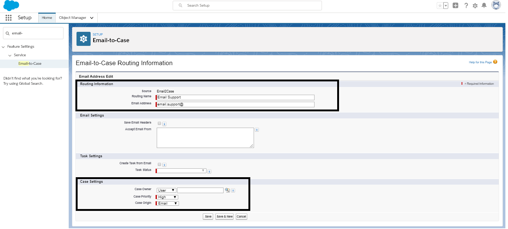The width and height of the screenshot is (508, 229).
Task: Click the Cancel button
Action: pos(241,216)
